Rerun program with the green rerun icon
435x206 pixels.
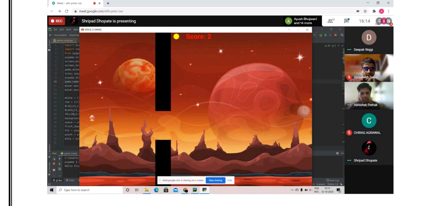coord(54,159)
